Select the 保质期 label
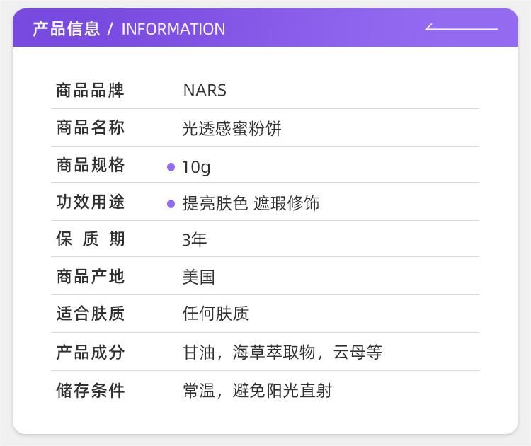 click(90, 239)
